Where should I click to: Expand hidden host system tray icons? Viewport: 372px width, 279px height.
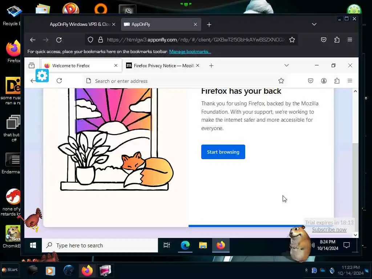(x=306, y=270)
